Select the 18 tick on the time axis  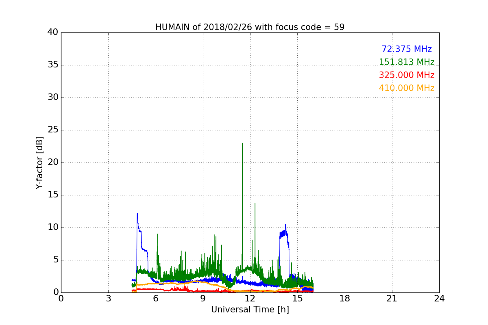pyautogui.click(x=344, y=299)
